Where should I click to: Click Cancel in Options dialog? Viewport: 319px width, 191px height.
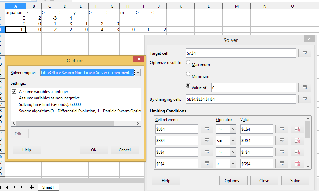click(x=125, y=150)
